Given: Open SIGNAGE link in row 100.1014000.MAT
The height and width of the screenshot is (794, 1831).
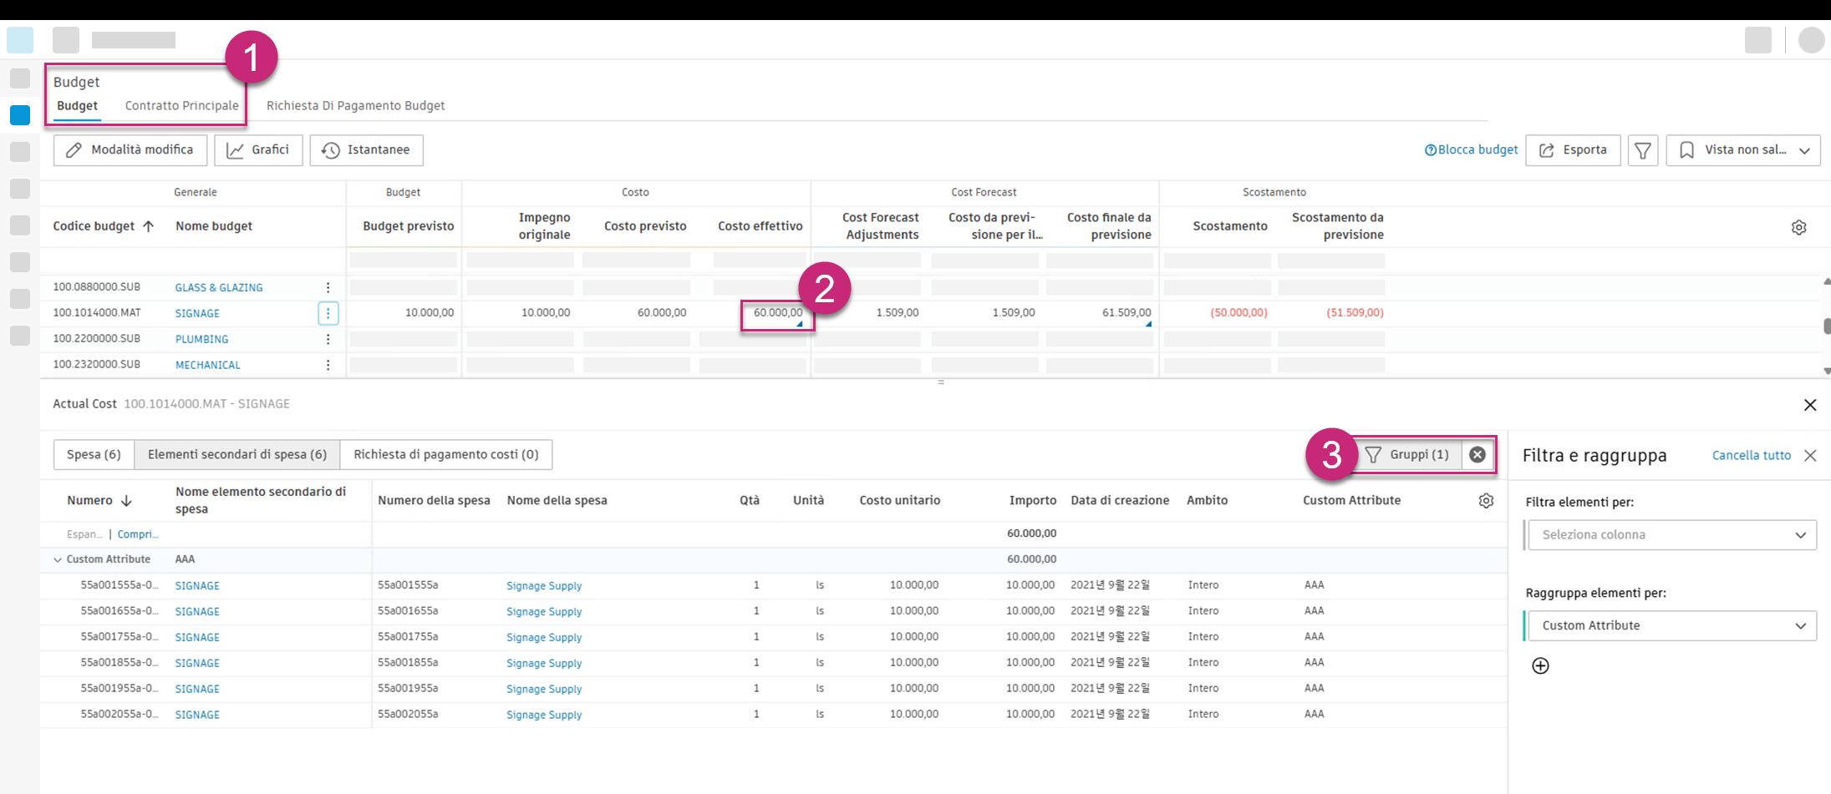Looking at the screenshot, I should coord(197,314).
